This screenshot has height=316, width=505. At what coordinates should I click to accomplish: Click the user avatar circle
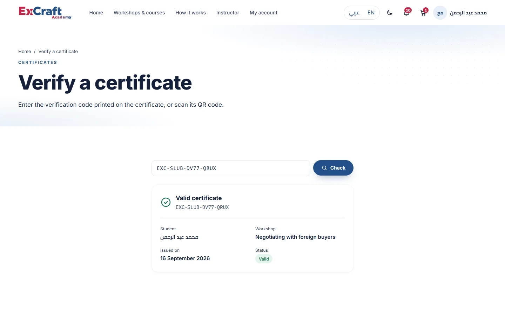coord(440,13)
